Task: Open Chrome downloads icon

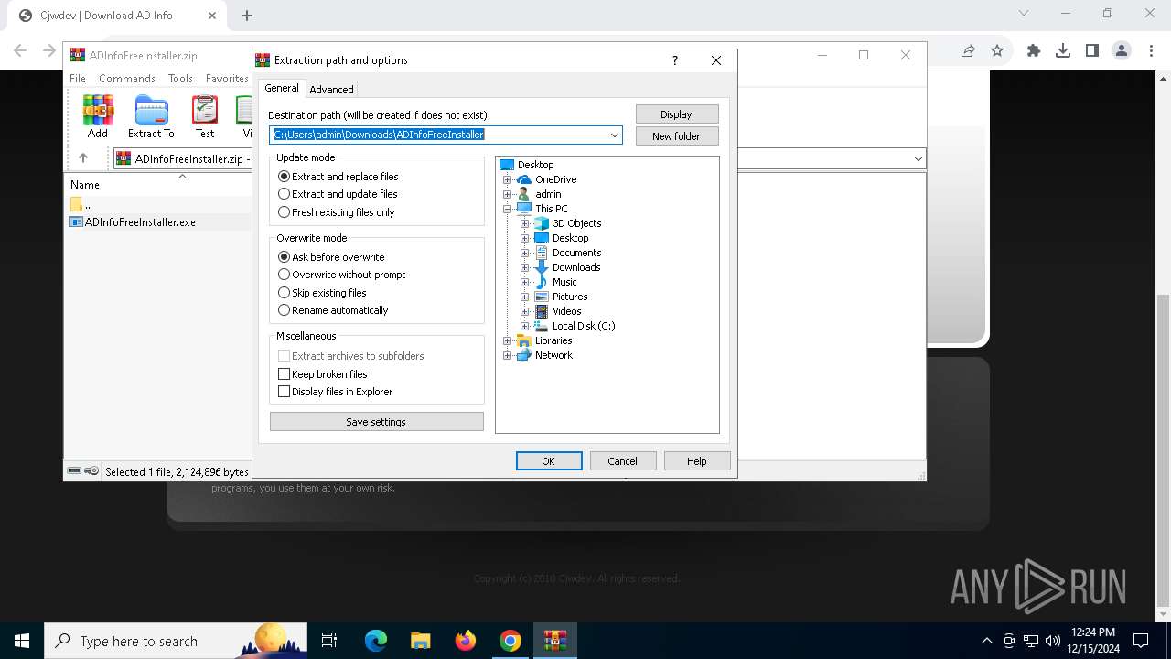Action: pos(1063,51)
